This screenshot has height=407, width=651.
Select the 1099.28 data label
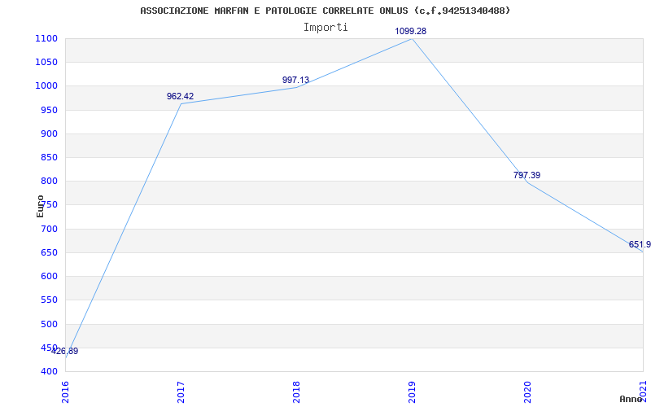(x=411, y=31)
